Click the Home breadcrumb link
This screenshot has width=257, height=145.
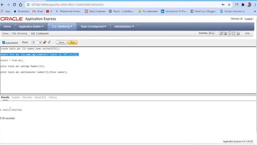coord(5,33)
